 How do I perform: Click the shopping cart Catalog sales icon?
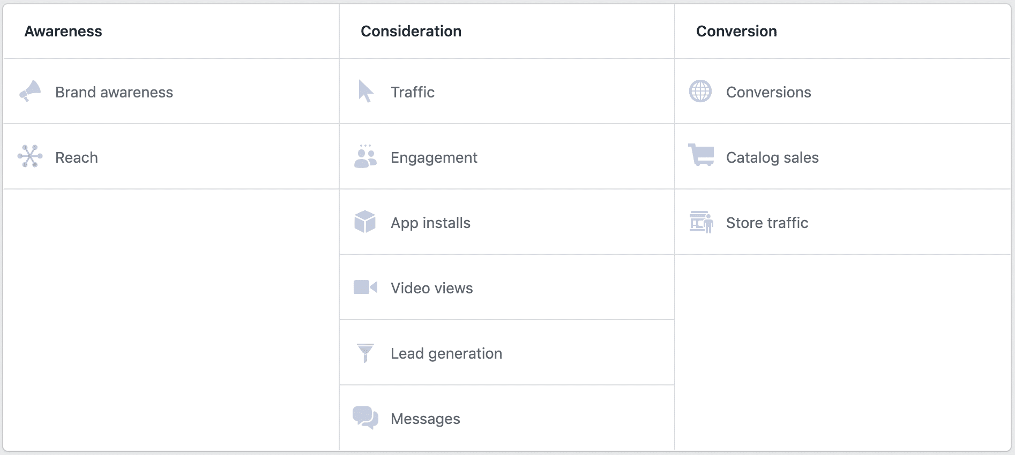click(701, 155)
